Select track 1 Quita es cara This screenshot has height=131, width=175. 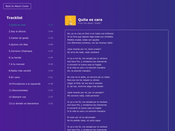pyautogui.click(x=31, y=25)
